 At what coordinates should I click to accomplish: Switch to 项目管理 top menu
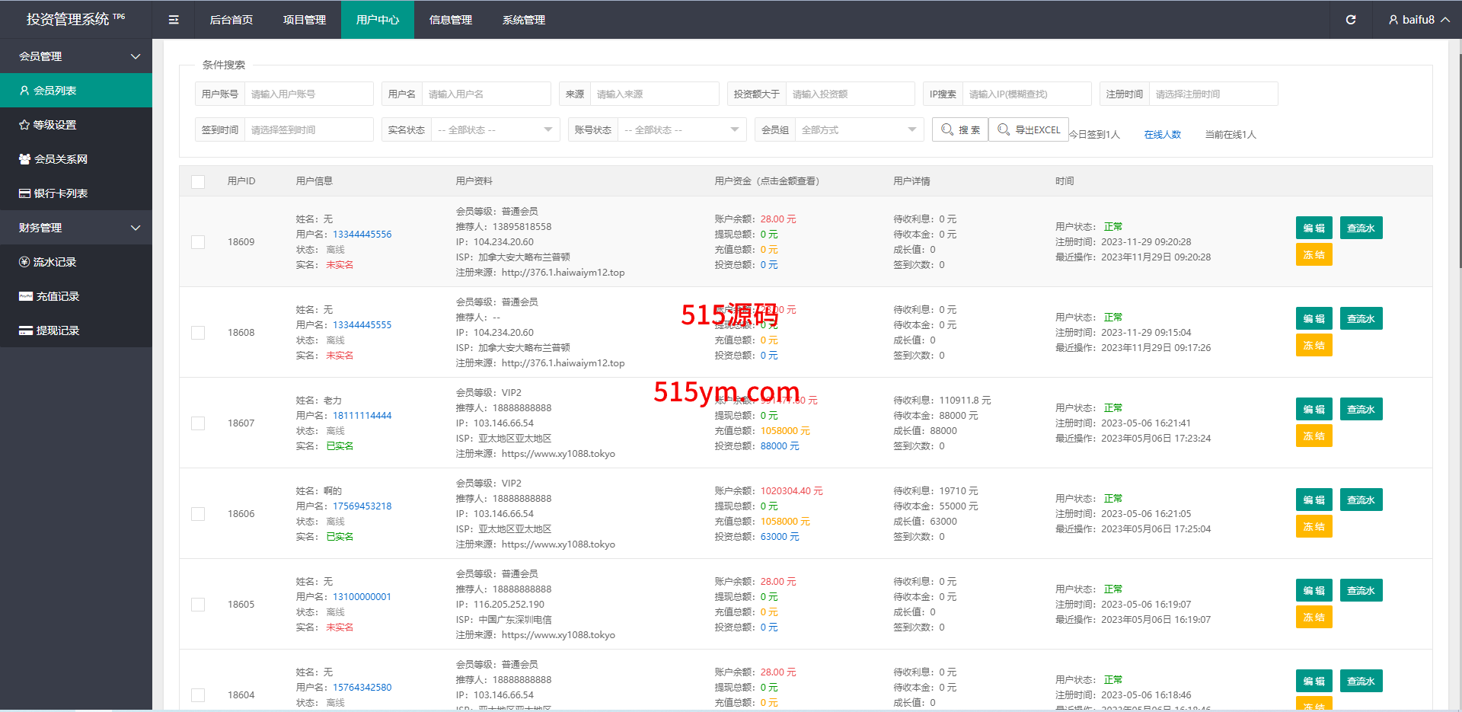305,20
